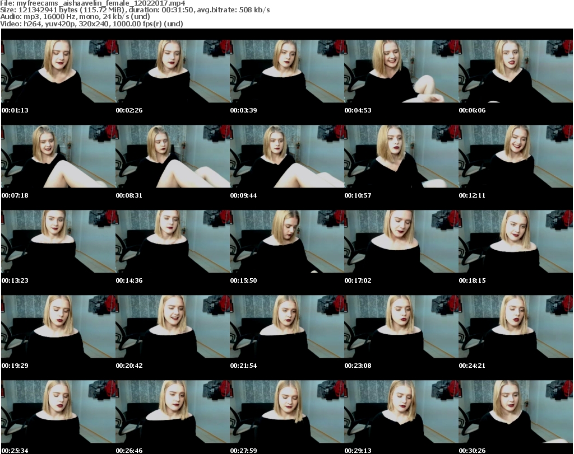Pick the preview frame at 00:18:15
This screenshot has height=454, width=574.
tap(516, 242)
